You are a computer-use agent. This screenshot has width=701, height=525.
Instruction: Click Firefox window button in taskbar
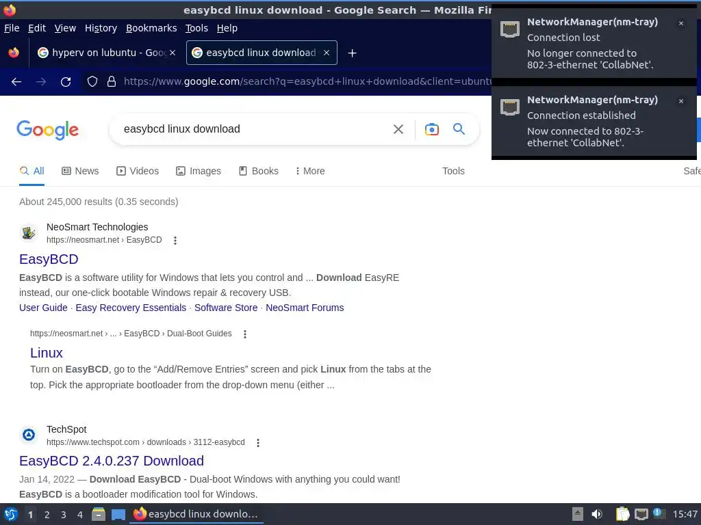[196, 514]
